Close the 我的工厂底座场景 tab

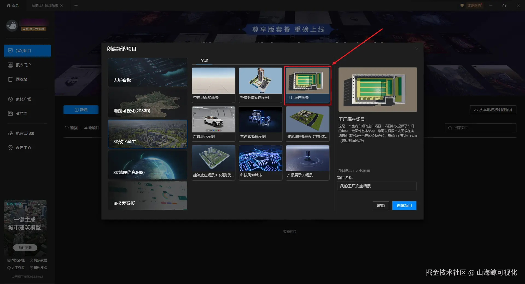coord(62,5)
